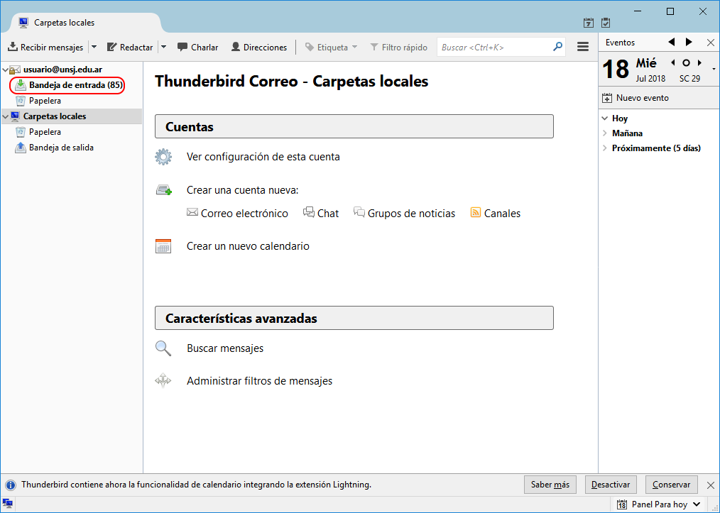This screenshot has width=720, height=513.
Task: Click the search magnifier icon in toolbar
Action: pyautogui.click(x=558, y=47)
